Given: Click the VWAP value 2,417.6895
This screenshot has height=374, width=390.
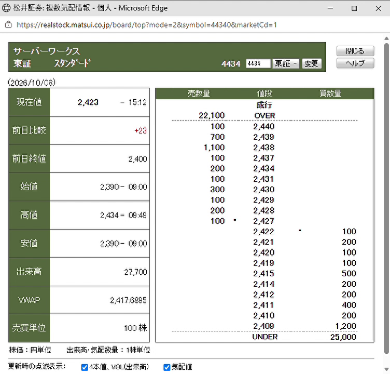Looking at the screenshot, I should 128,300.
